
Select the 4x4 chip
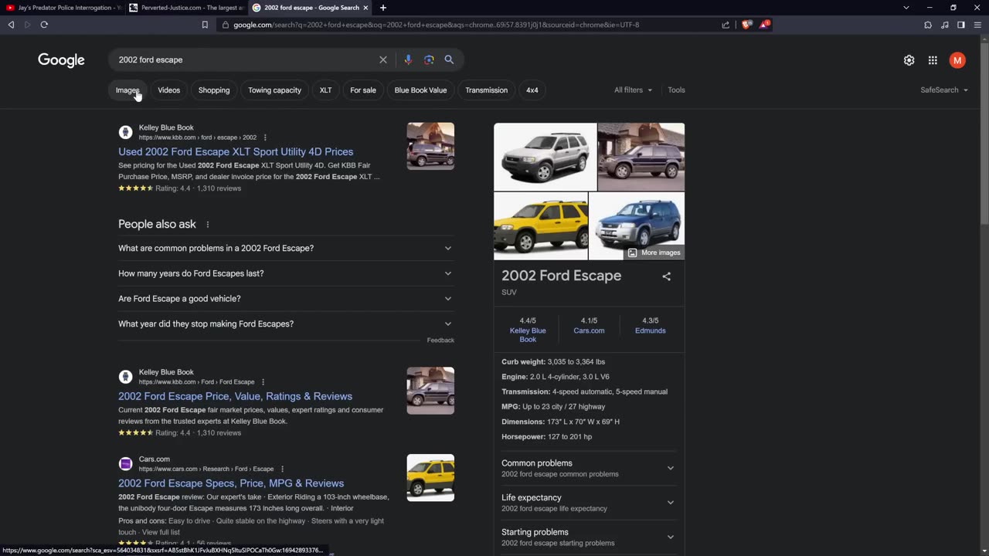coord(532,90)
